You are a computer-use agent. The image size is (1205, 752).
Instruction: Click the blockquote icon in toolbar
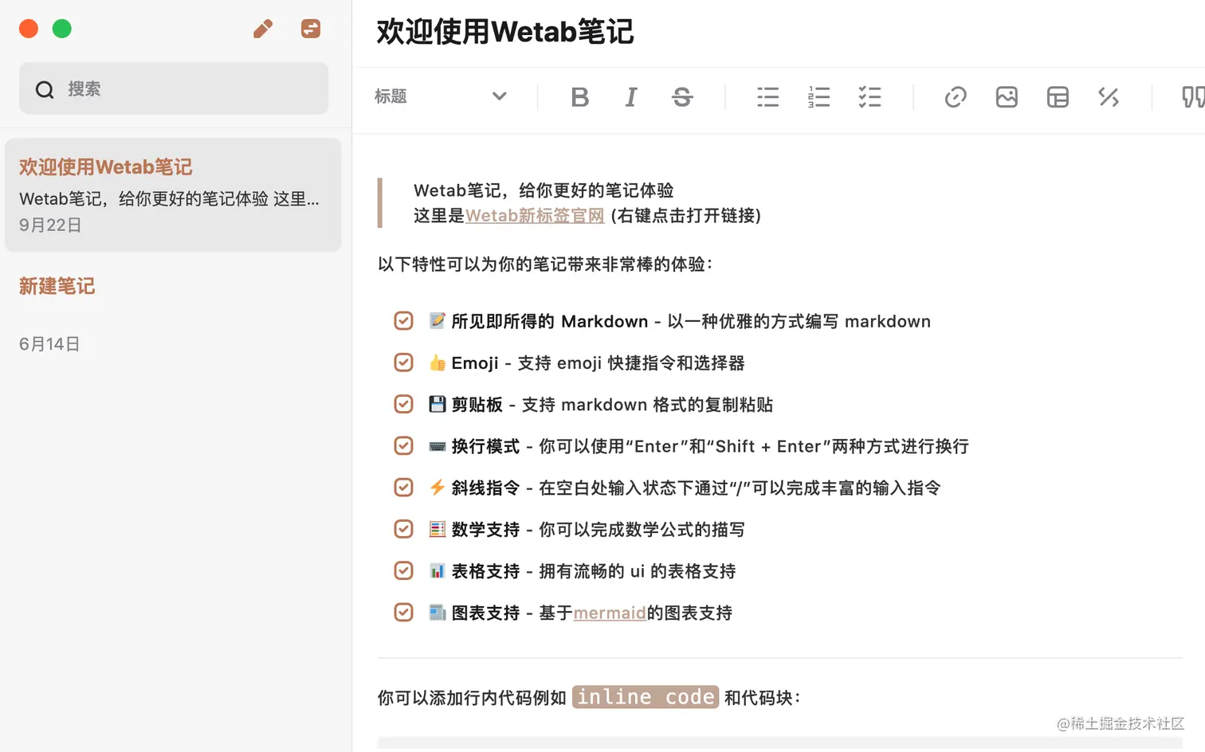click(x=1193, y=97)
